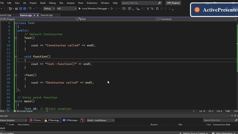
Task: Switch to the Source2.cpp tab
Action: coord(46,15)
